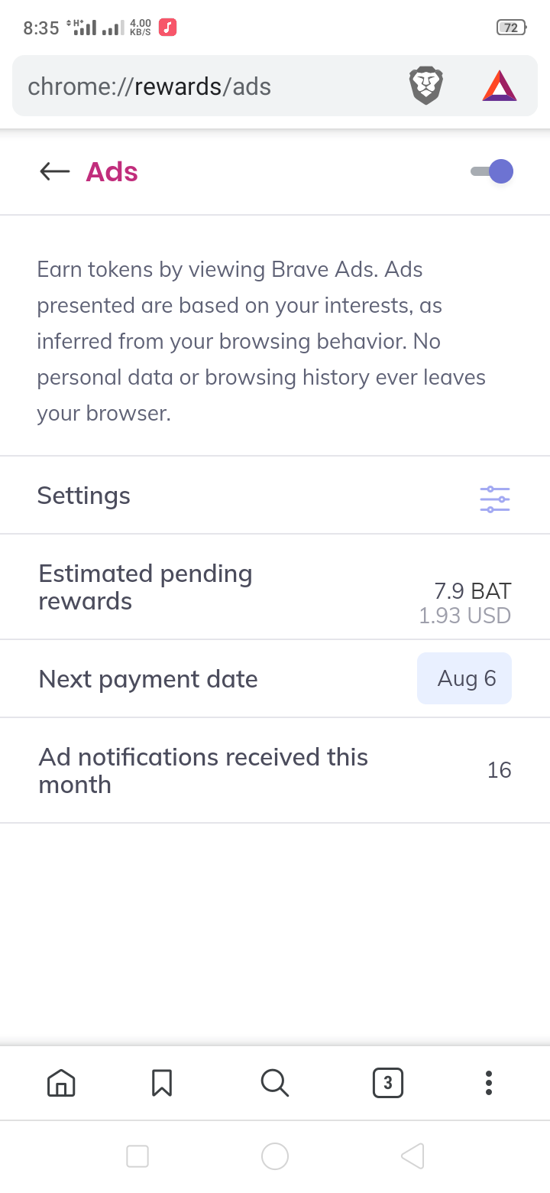
Task: Open recent apps with the square button
Action: [x=137, y=1156]
